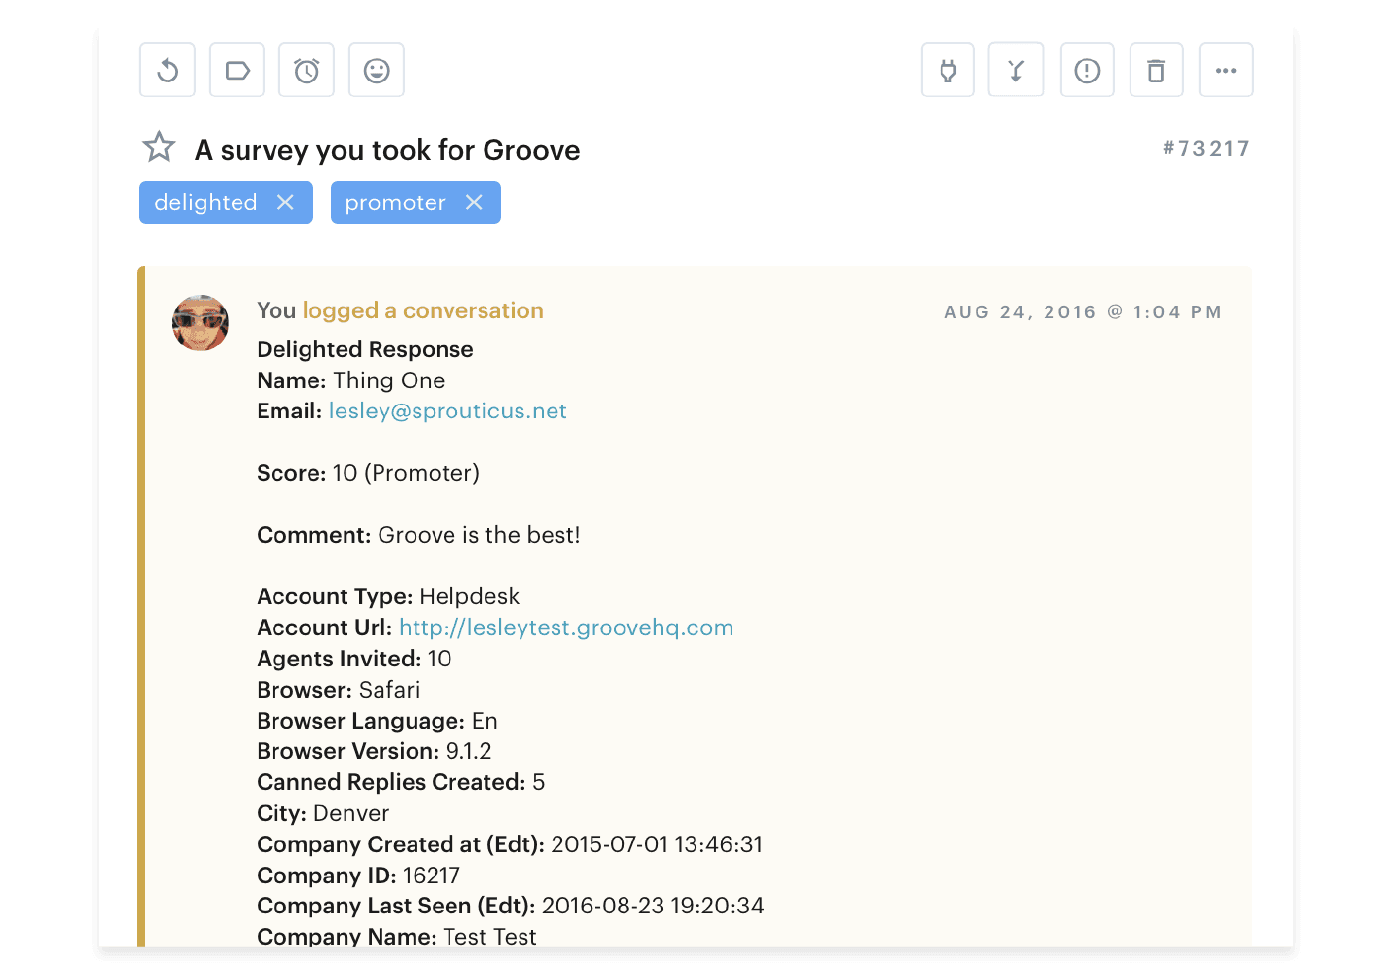Open the more options ellipsis menu
The width and height of the screenshot is (1392, 972).
1226,71
